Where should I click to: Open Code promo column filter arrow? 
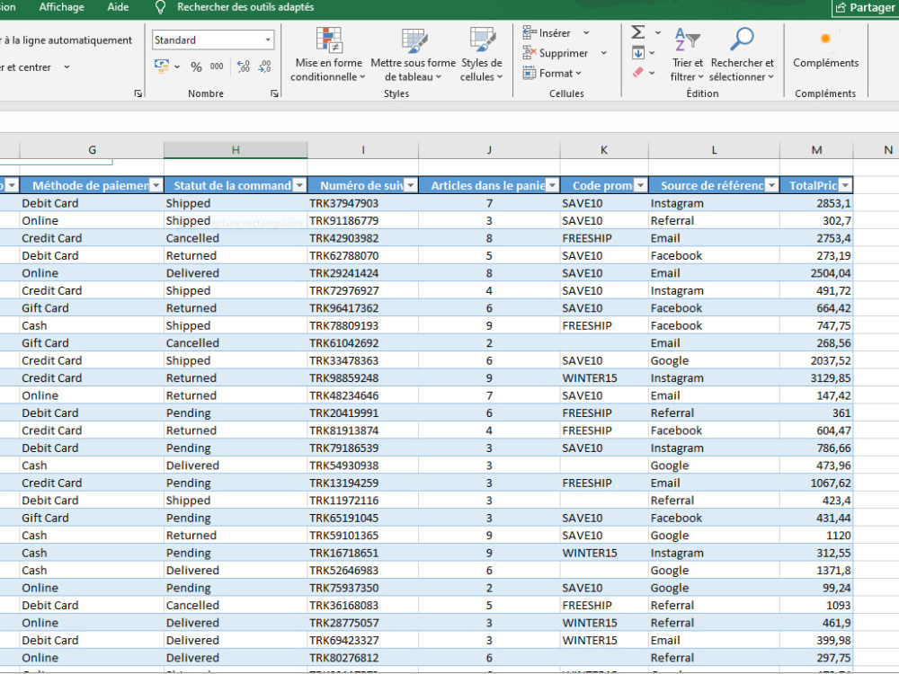(x=640, y=186)
